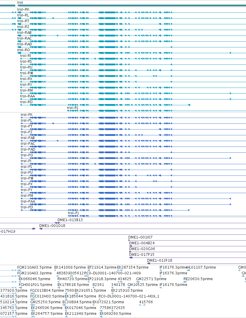Click EST label 415766
246x318 pixels.
click(146, 302)
